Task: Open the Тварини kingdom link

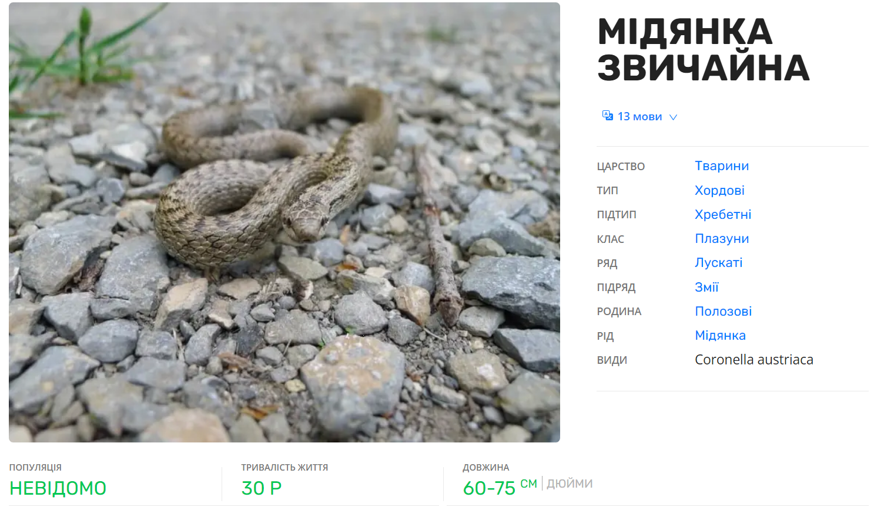Action: (722, 166)
